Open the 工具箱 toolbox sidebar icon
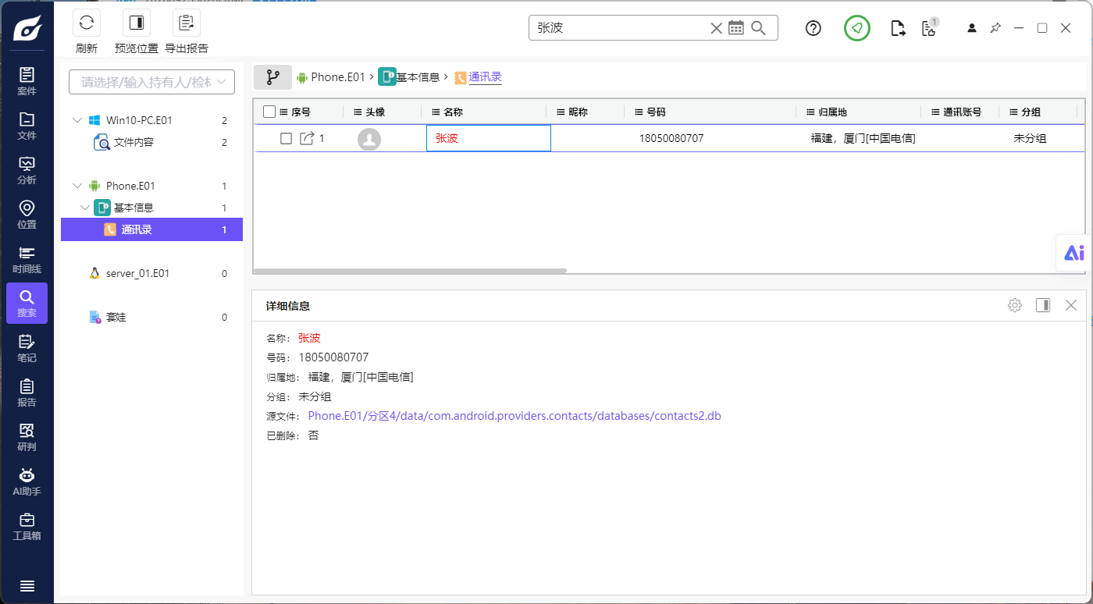The image size is (1093, 604). tap(27, 526)
